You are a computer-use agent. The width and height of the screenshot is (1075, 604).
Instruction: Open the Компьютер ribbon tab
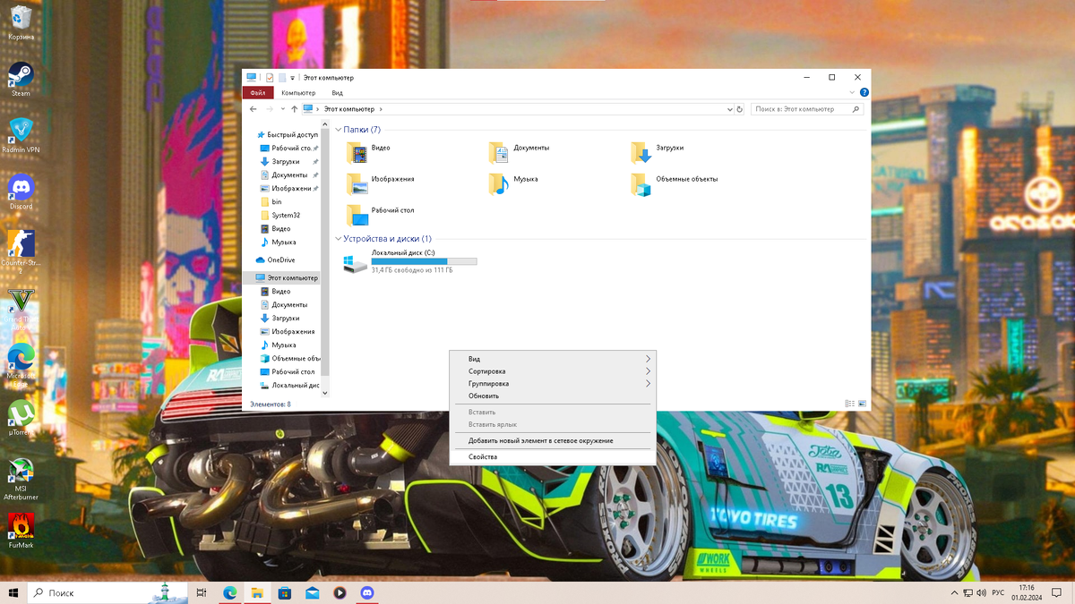tap(298, 92)
